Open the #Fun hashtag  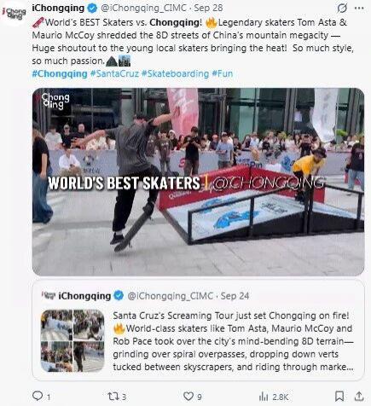pyautogui.click(x=223, y=74)
